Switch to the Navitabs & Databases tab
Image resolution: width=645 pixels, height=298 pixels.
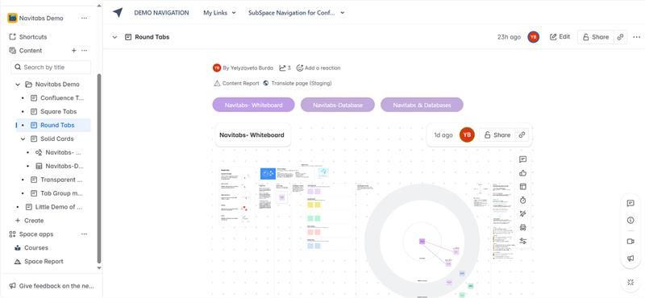(x=422, y=105)
